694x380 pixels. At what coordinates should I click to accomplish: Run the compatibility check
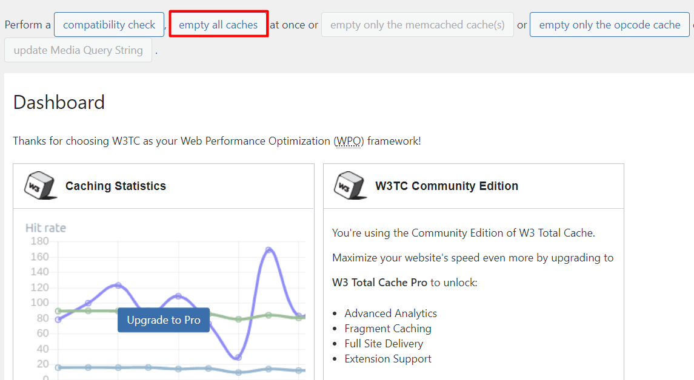coord(108,25)
